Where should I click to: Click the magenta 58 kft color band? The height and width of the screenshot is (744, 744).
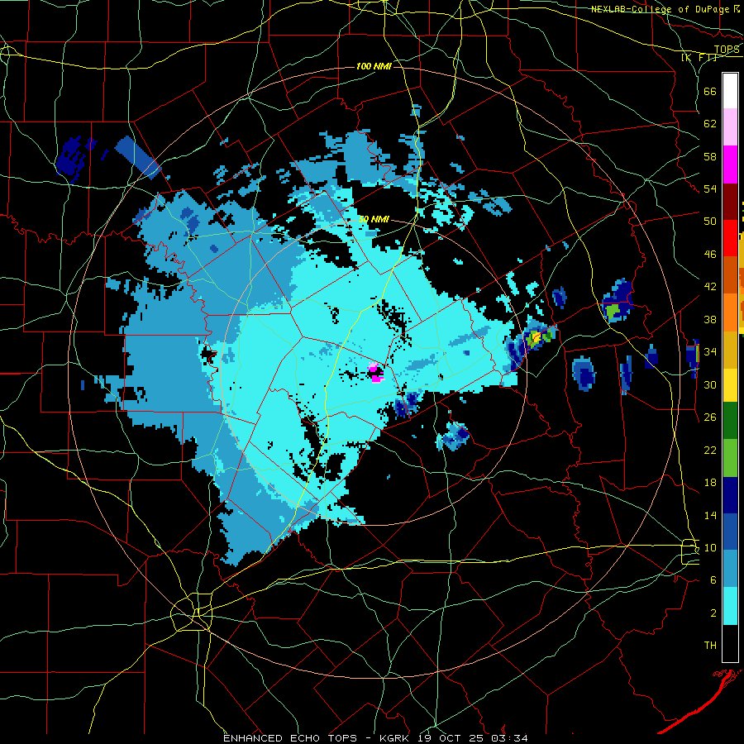(x=730, y=165)
